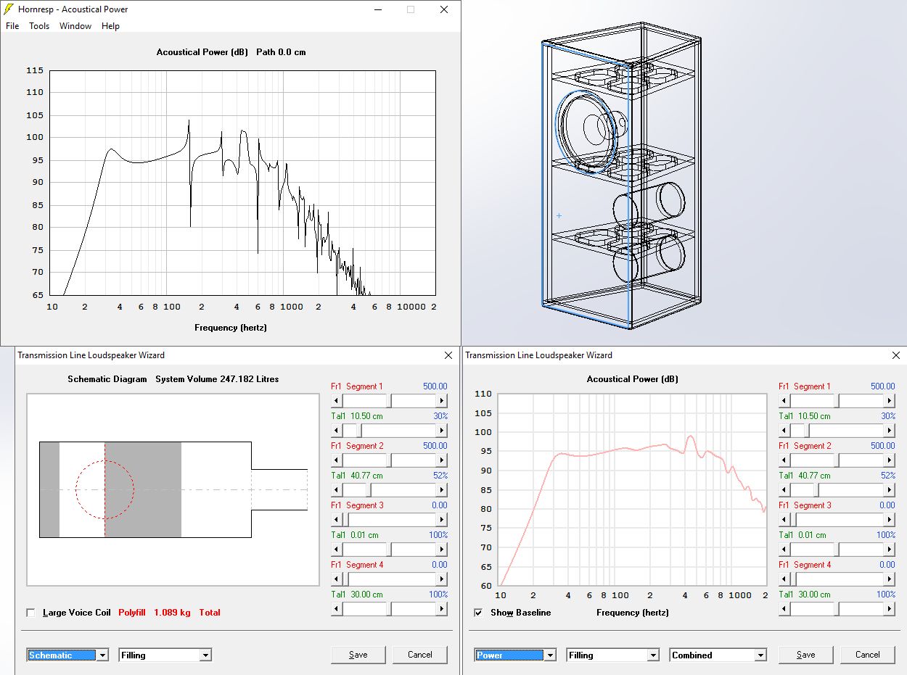Viewport: 907px width, 675px height.
Task: Decrease Tal1 10.50 cm left arrow, Schematic wizard
Action: [x=337, y=431]
